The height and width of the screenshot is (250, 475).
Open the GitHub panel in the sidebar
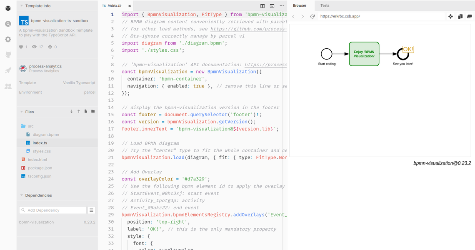tap(7, 55)
